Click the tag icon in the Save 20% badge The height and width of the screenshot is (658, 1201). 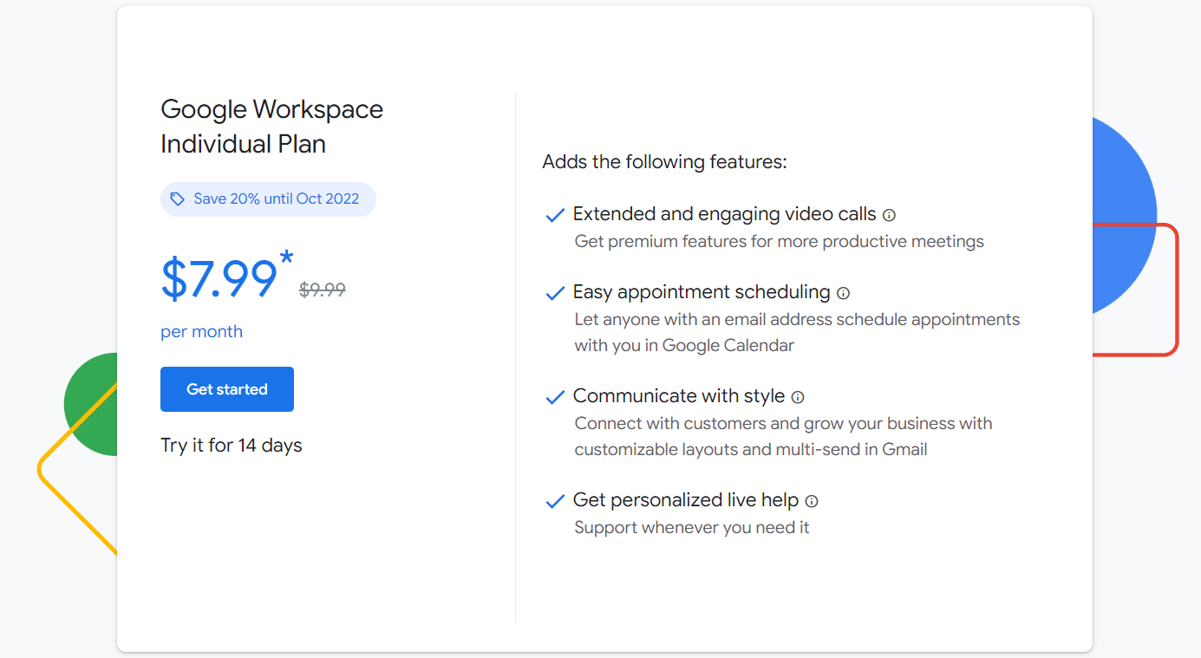click(x=177, y=199)
